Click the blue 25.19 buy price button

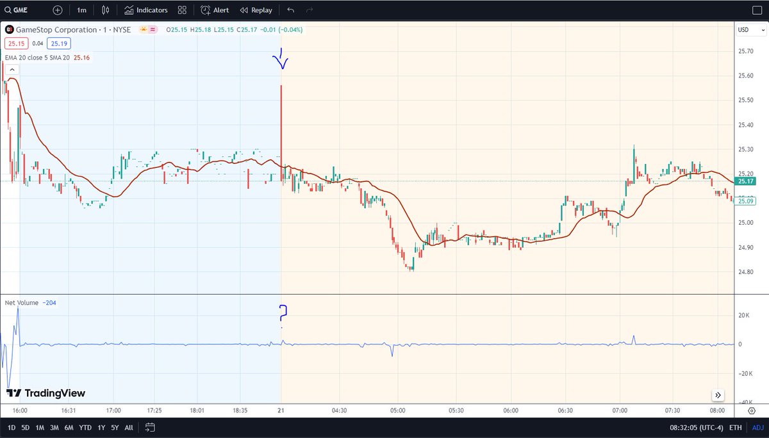coord(60,43)
